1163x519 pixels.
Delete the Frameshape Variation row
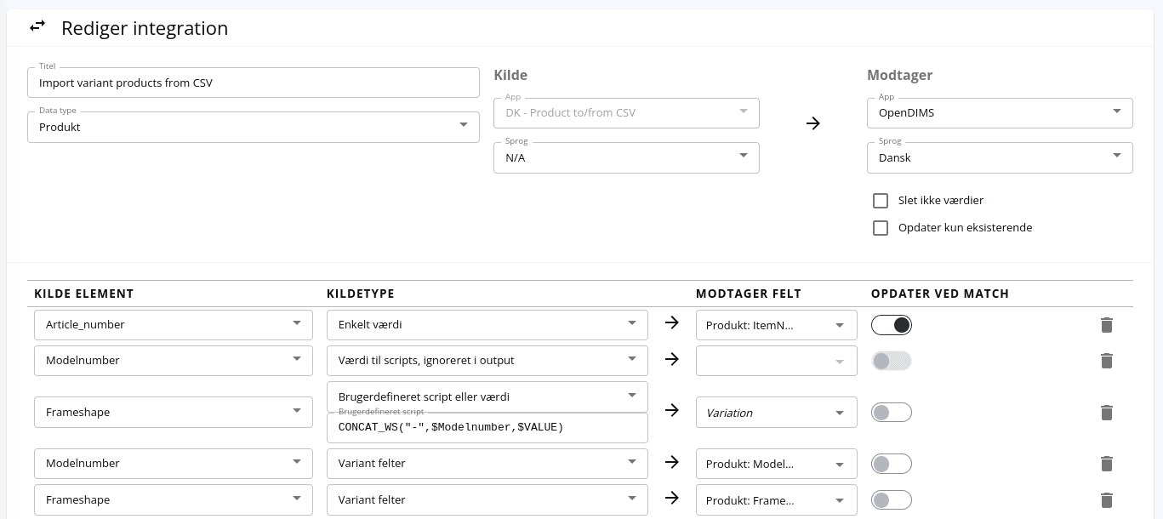pos(1106,413)
